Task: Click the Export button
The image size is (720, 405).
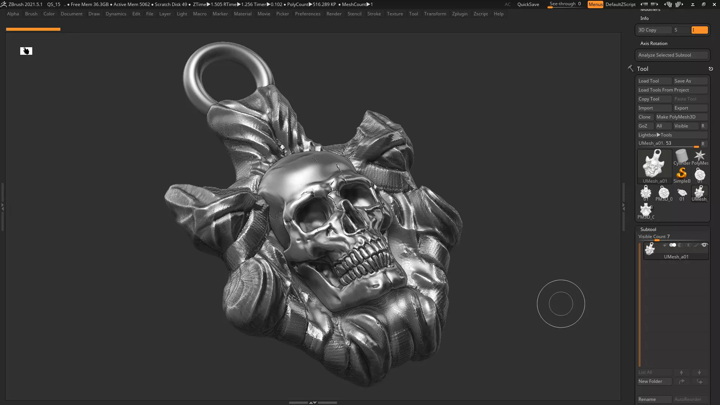Action: 690,108
